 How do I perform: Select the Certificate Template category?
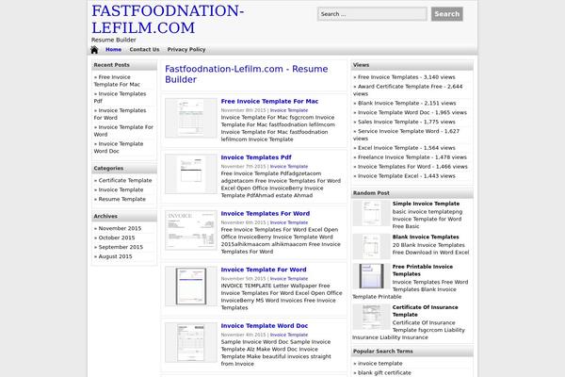click(x=125, y=180)
